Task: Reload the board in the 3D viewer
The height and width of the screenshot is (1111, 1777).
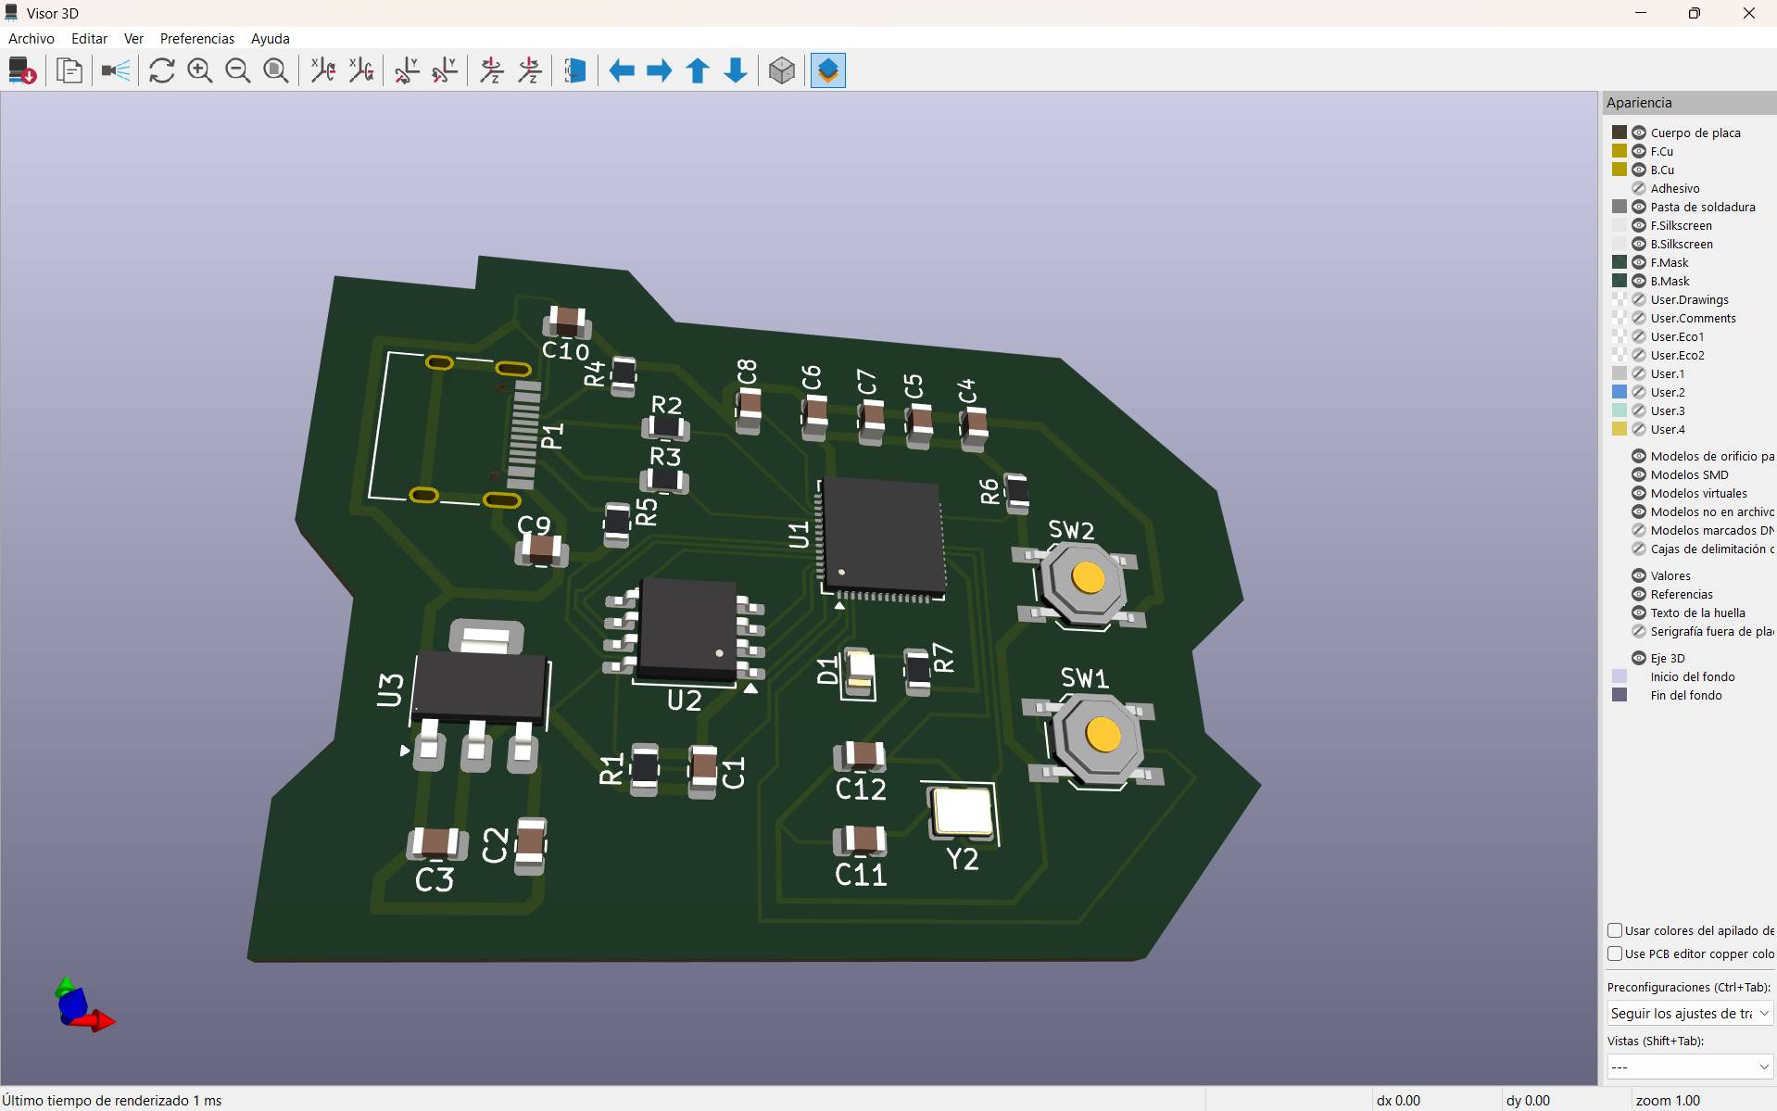Action: pos(21,69)
